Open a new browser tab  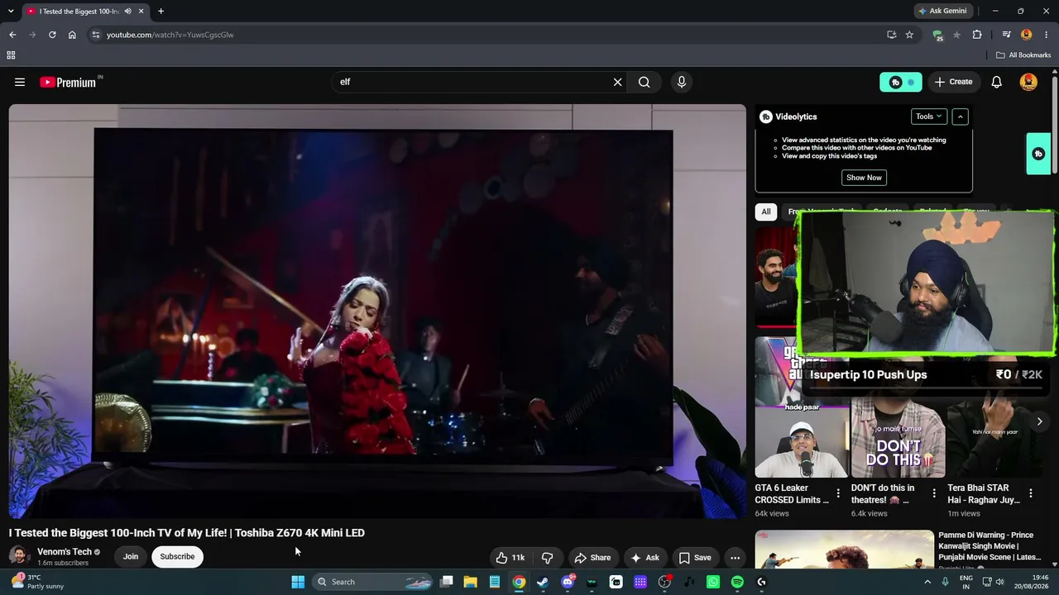tap(161, 12)
